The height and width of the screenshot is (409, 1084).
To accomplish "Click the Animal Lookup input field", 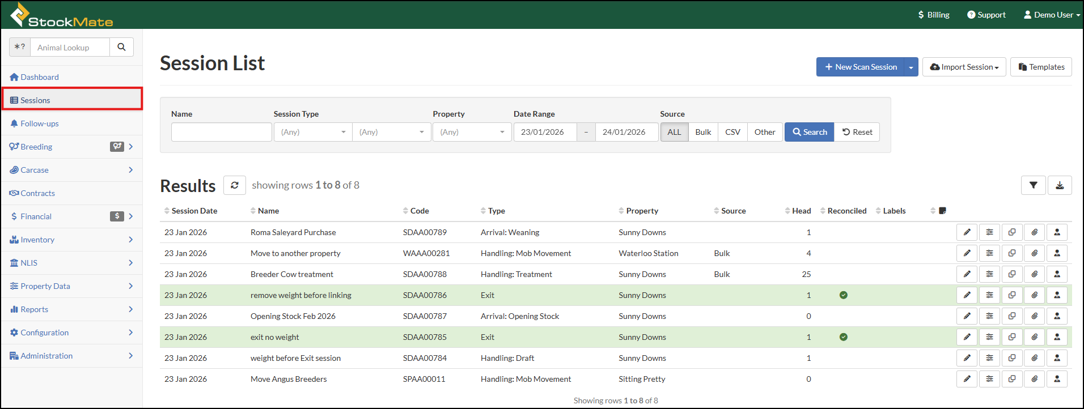I will [70, 47].
